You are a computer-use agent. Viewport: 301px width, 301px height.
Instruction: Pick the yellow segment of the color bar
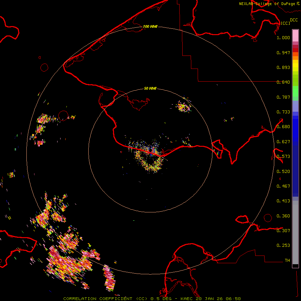pos(295,65)
